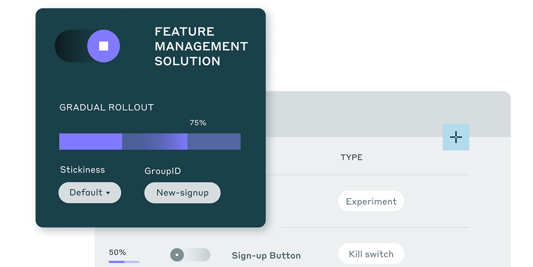Click the 75% rollout percentage label
This screenshot has width=533, height=267.
pyautogui.click(x=198, y=123)
